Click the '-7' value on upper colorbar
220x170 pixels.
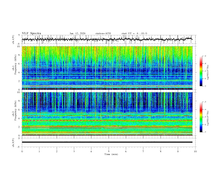point(205,86)
